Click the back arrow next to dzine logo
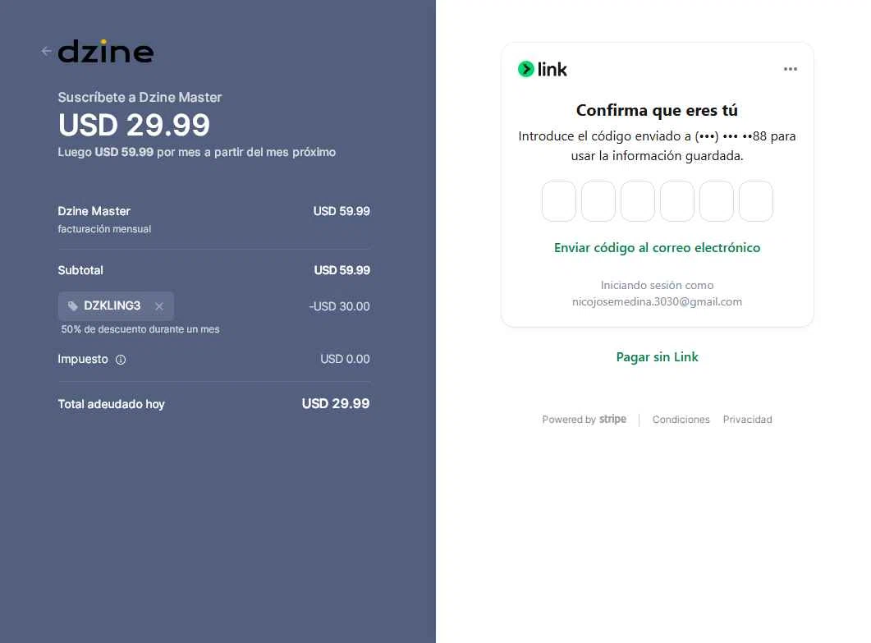This screenshot has height=643, width=871. tap(46, 51)
